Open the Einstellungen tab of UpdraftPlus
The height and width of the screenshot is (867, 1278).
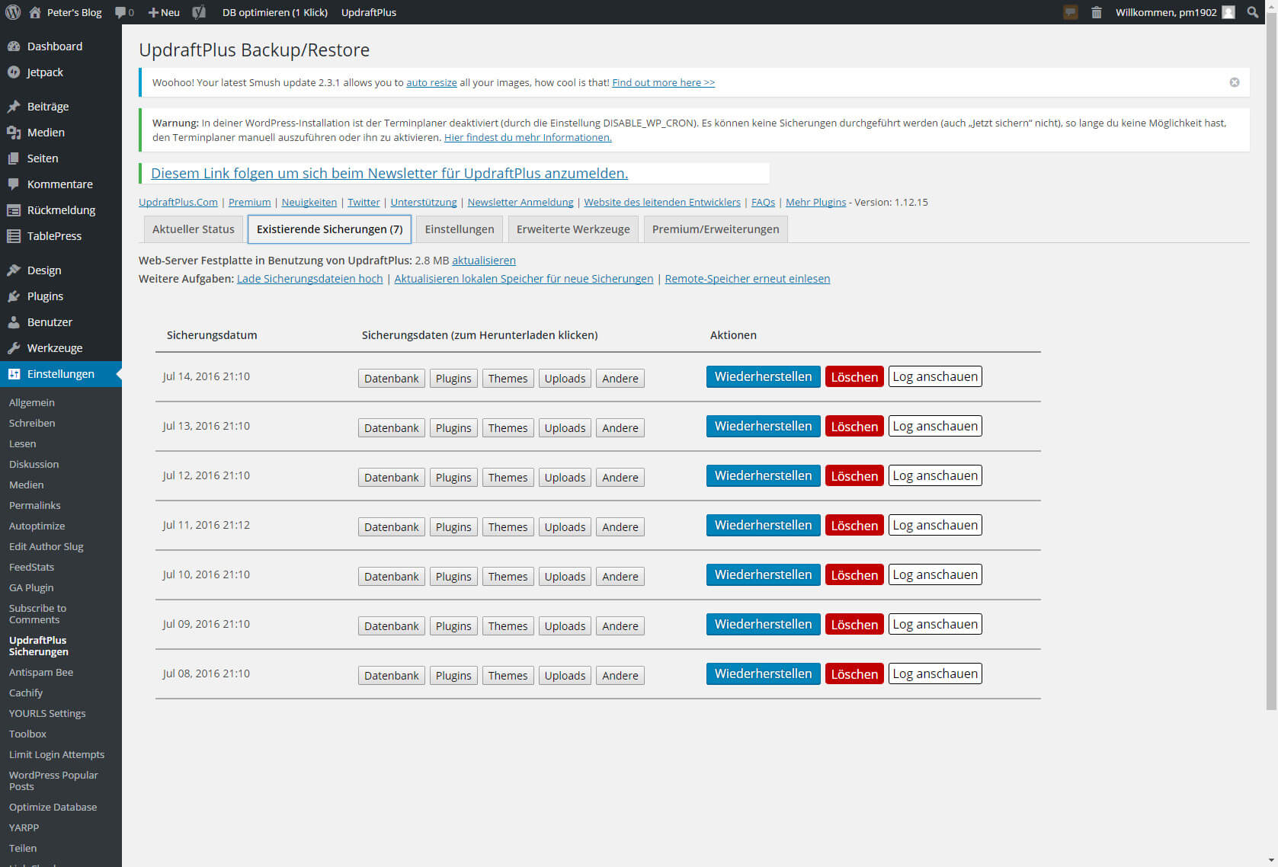(x=460, y=229)
